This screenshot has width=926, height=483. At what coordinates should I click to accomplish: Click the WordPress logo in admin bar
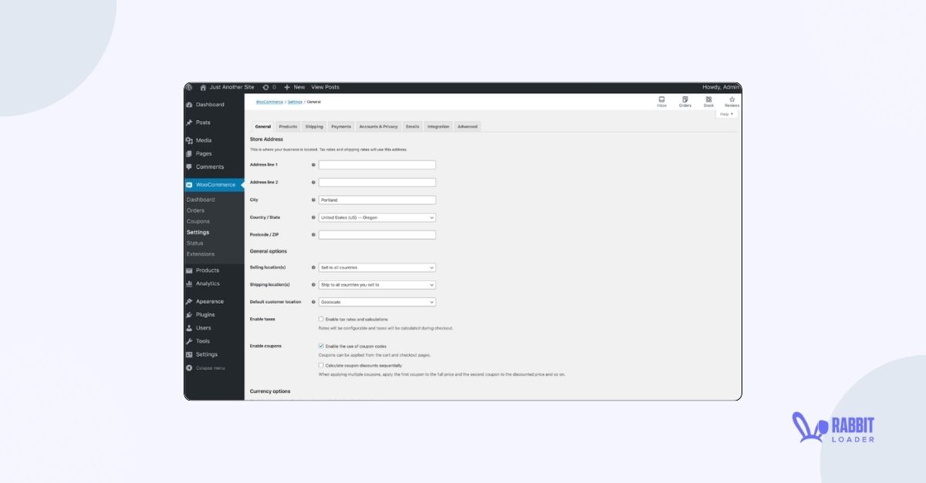pos(189,87)
